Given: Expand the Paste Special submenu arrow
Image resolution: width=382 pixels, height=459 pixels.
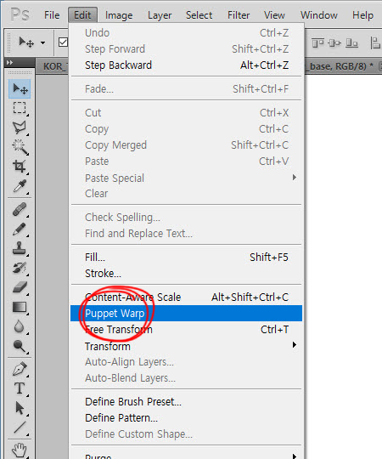Looking at the screenshot, I should (295, 178).
